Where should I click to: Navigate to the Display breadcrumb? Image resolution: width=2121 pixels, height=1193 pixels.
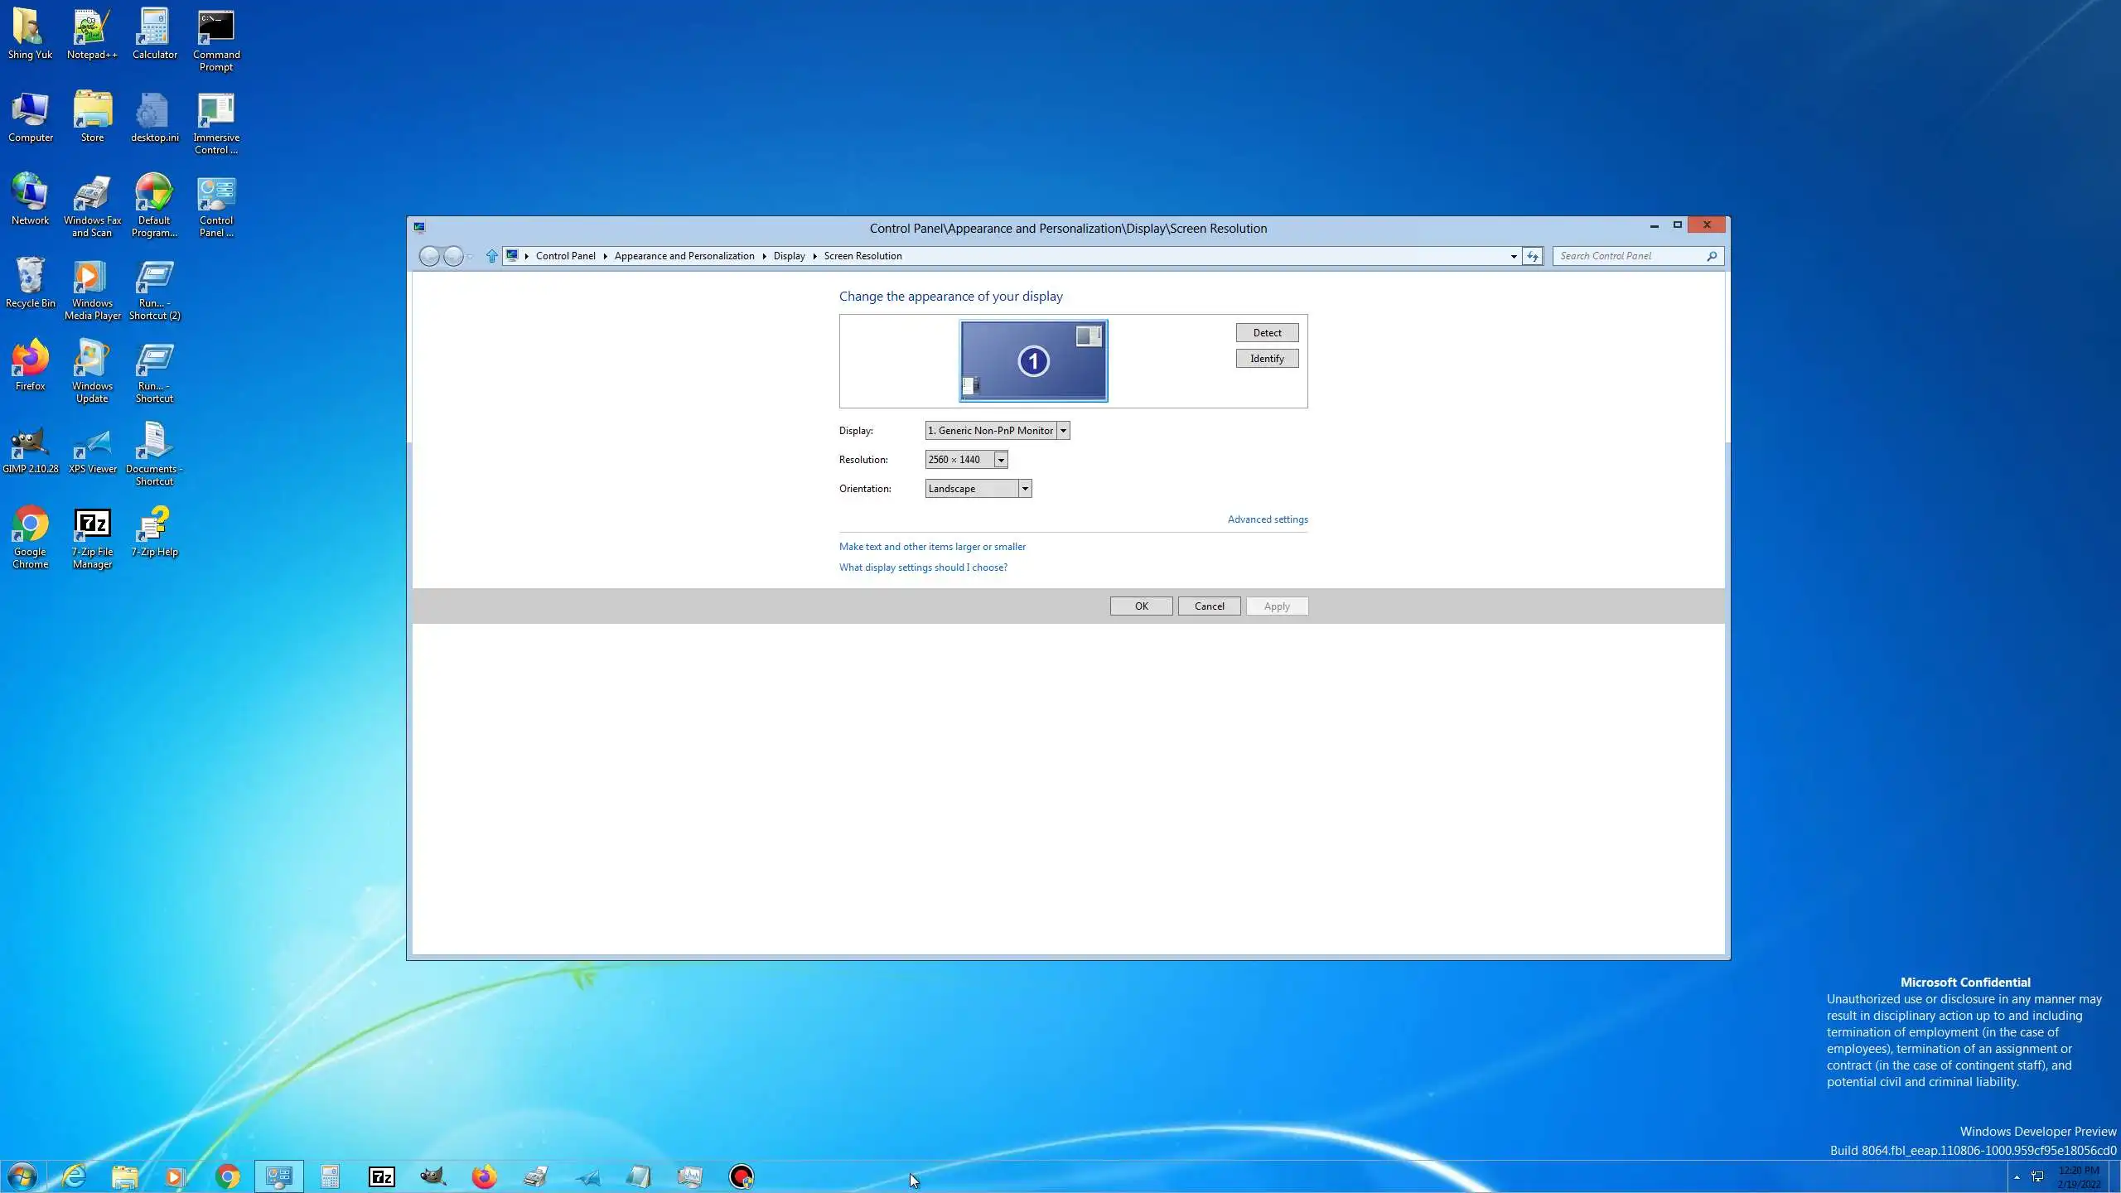coord(789,256)
